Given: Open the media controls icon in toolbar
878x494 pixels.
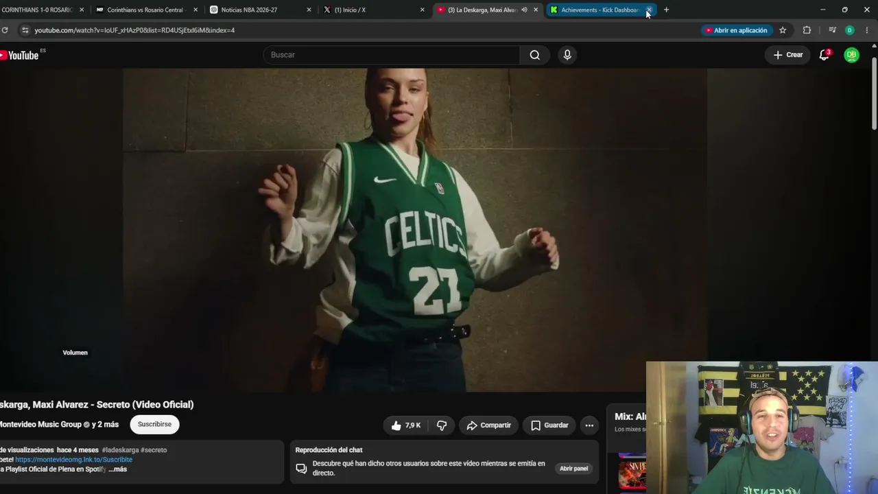Looking at the screenshot, I should pos(832,30).
